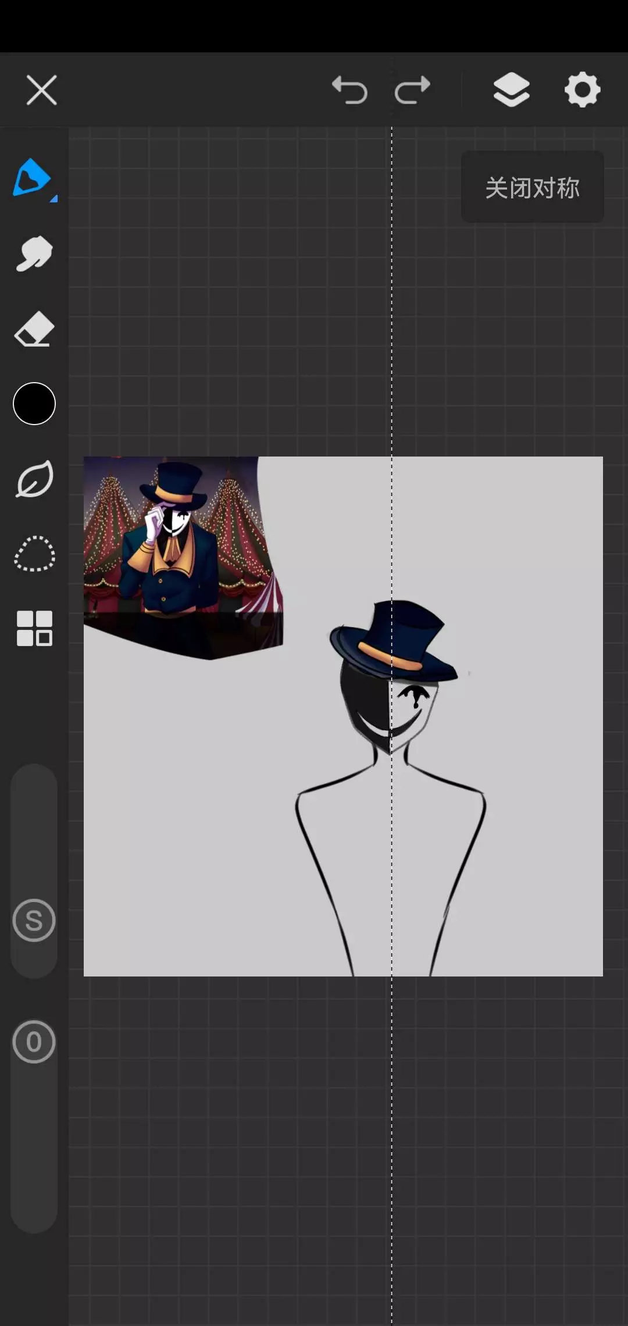This screenshot has width=628, height=1326.
Task: Open the settings gear
Action: (582, 90)
